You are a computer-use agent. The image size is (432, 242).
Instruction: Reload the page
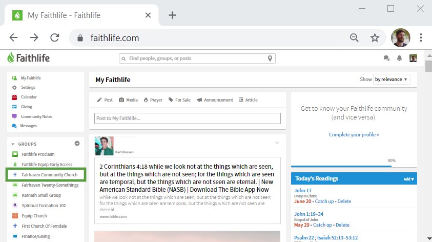[x=54, y=37]
